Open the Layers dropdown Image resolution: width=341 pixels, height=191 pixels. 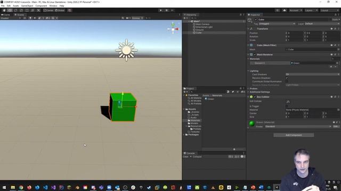click(311, 11)
